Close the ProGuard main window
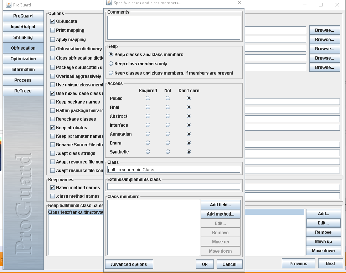This screenshot has height=273, width=346. click(x=337, y=5)
